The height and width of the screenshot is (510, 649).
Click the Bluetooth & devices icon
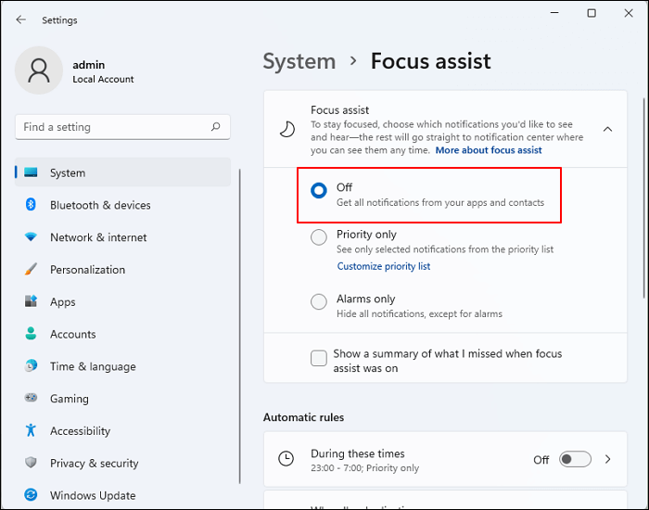point(31,205)
